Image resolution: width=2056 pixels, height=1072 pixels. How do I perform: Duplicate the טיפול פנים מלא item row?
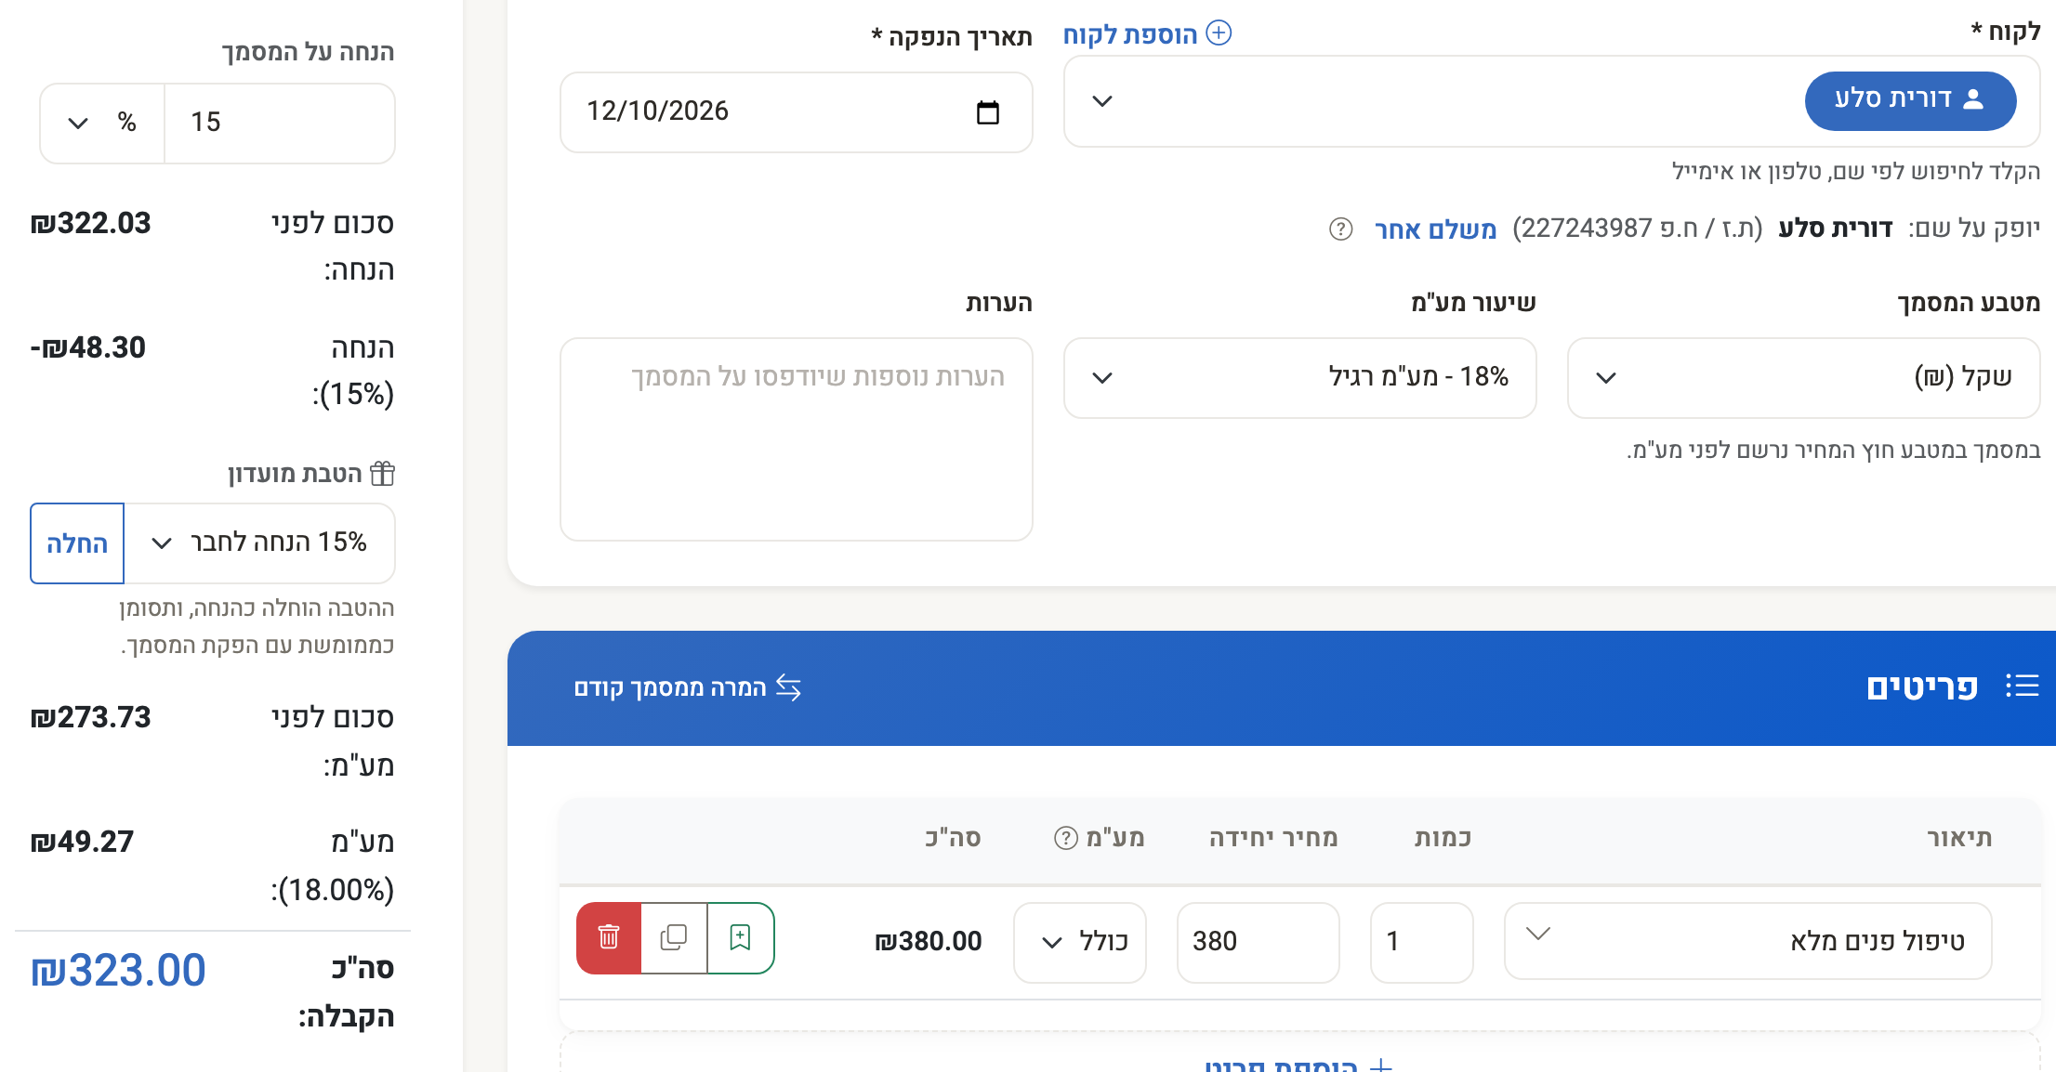point(674,937)
